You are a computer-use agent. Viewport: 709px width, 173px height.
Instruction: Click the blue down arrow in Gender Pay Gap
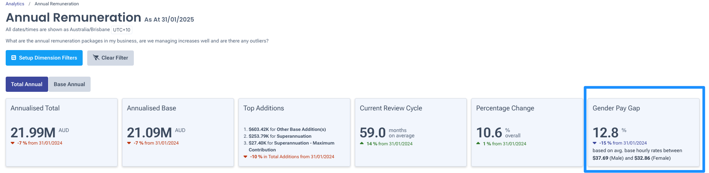tap(594, 143)
